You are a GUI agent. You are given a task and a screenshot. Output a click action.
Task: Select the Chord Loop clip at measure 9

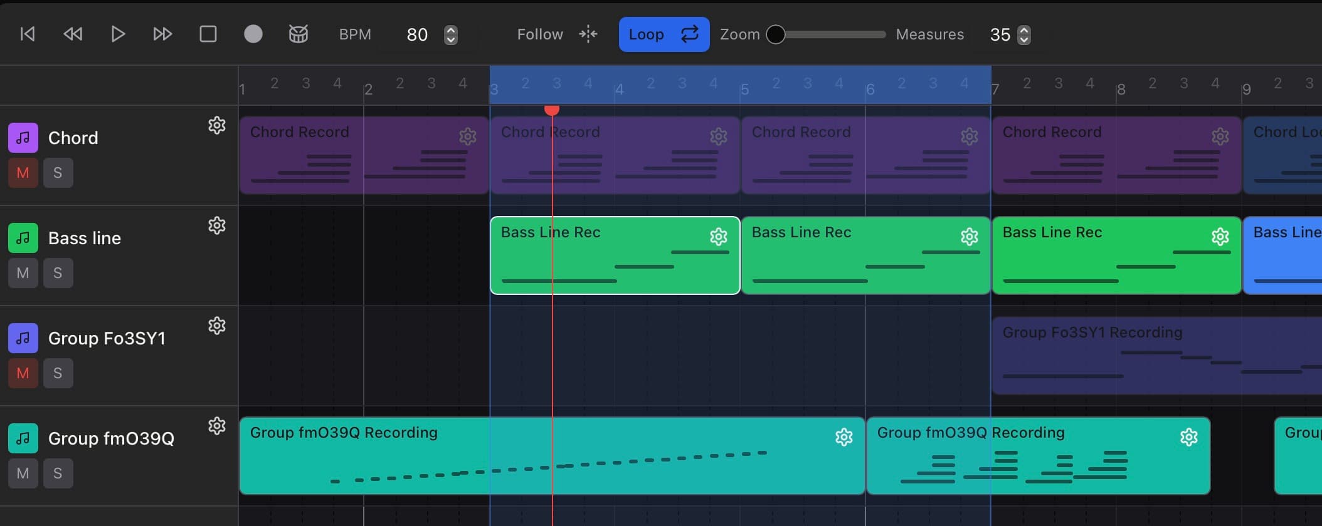pos(1282,155)
